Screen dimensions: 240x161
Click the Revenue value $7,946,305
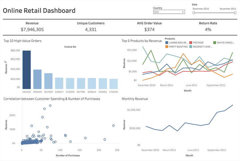(x=32, y=29)
